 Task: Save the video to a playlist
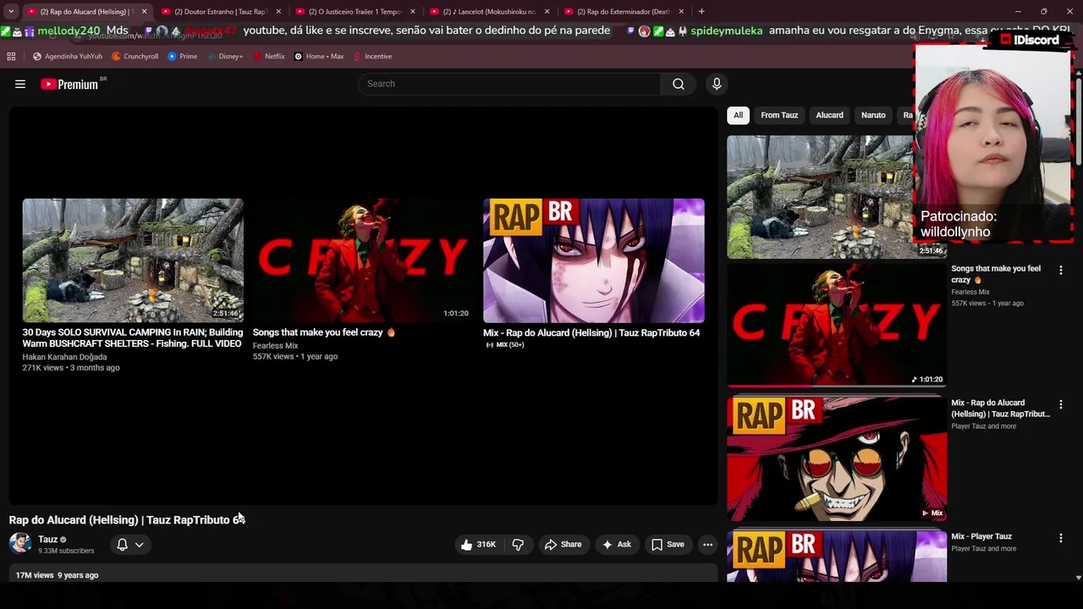click(x=668, y=545)
